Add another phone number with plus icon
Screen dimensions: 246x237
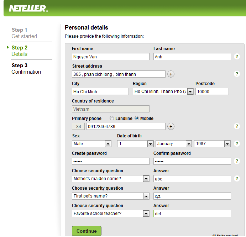[171, 126]
